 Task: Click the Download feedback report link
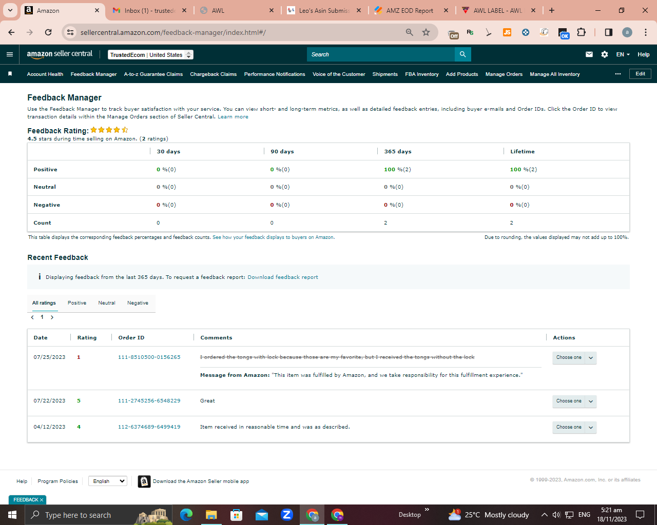click(x=283, y=277)
